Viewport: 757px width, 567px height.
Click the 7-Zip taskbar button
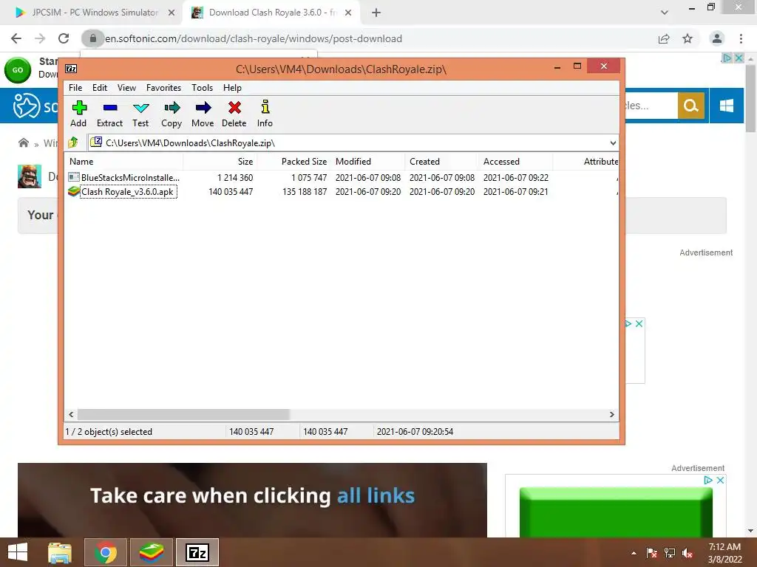[197, 552]
